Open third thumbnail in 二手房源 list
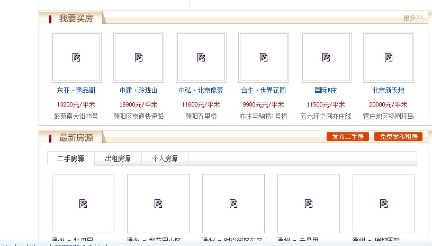 pos(233,204)
